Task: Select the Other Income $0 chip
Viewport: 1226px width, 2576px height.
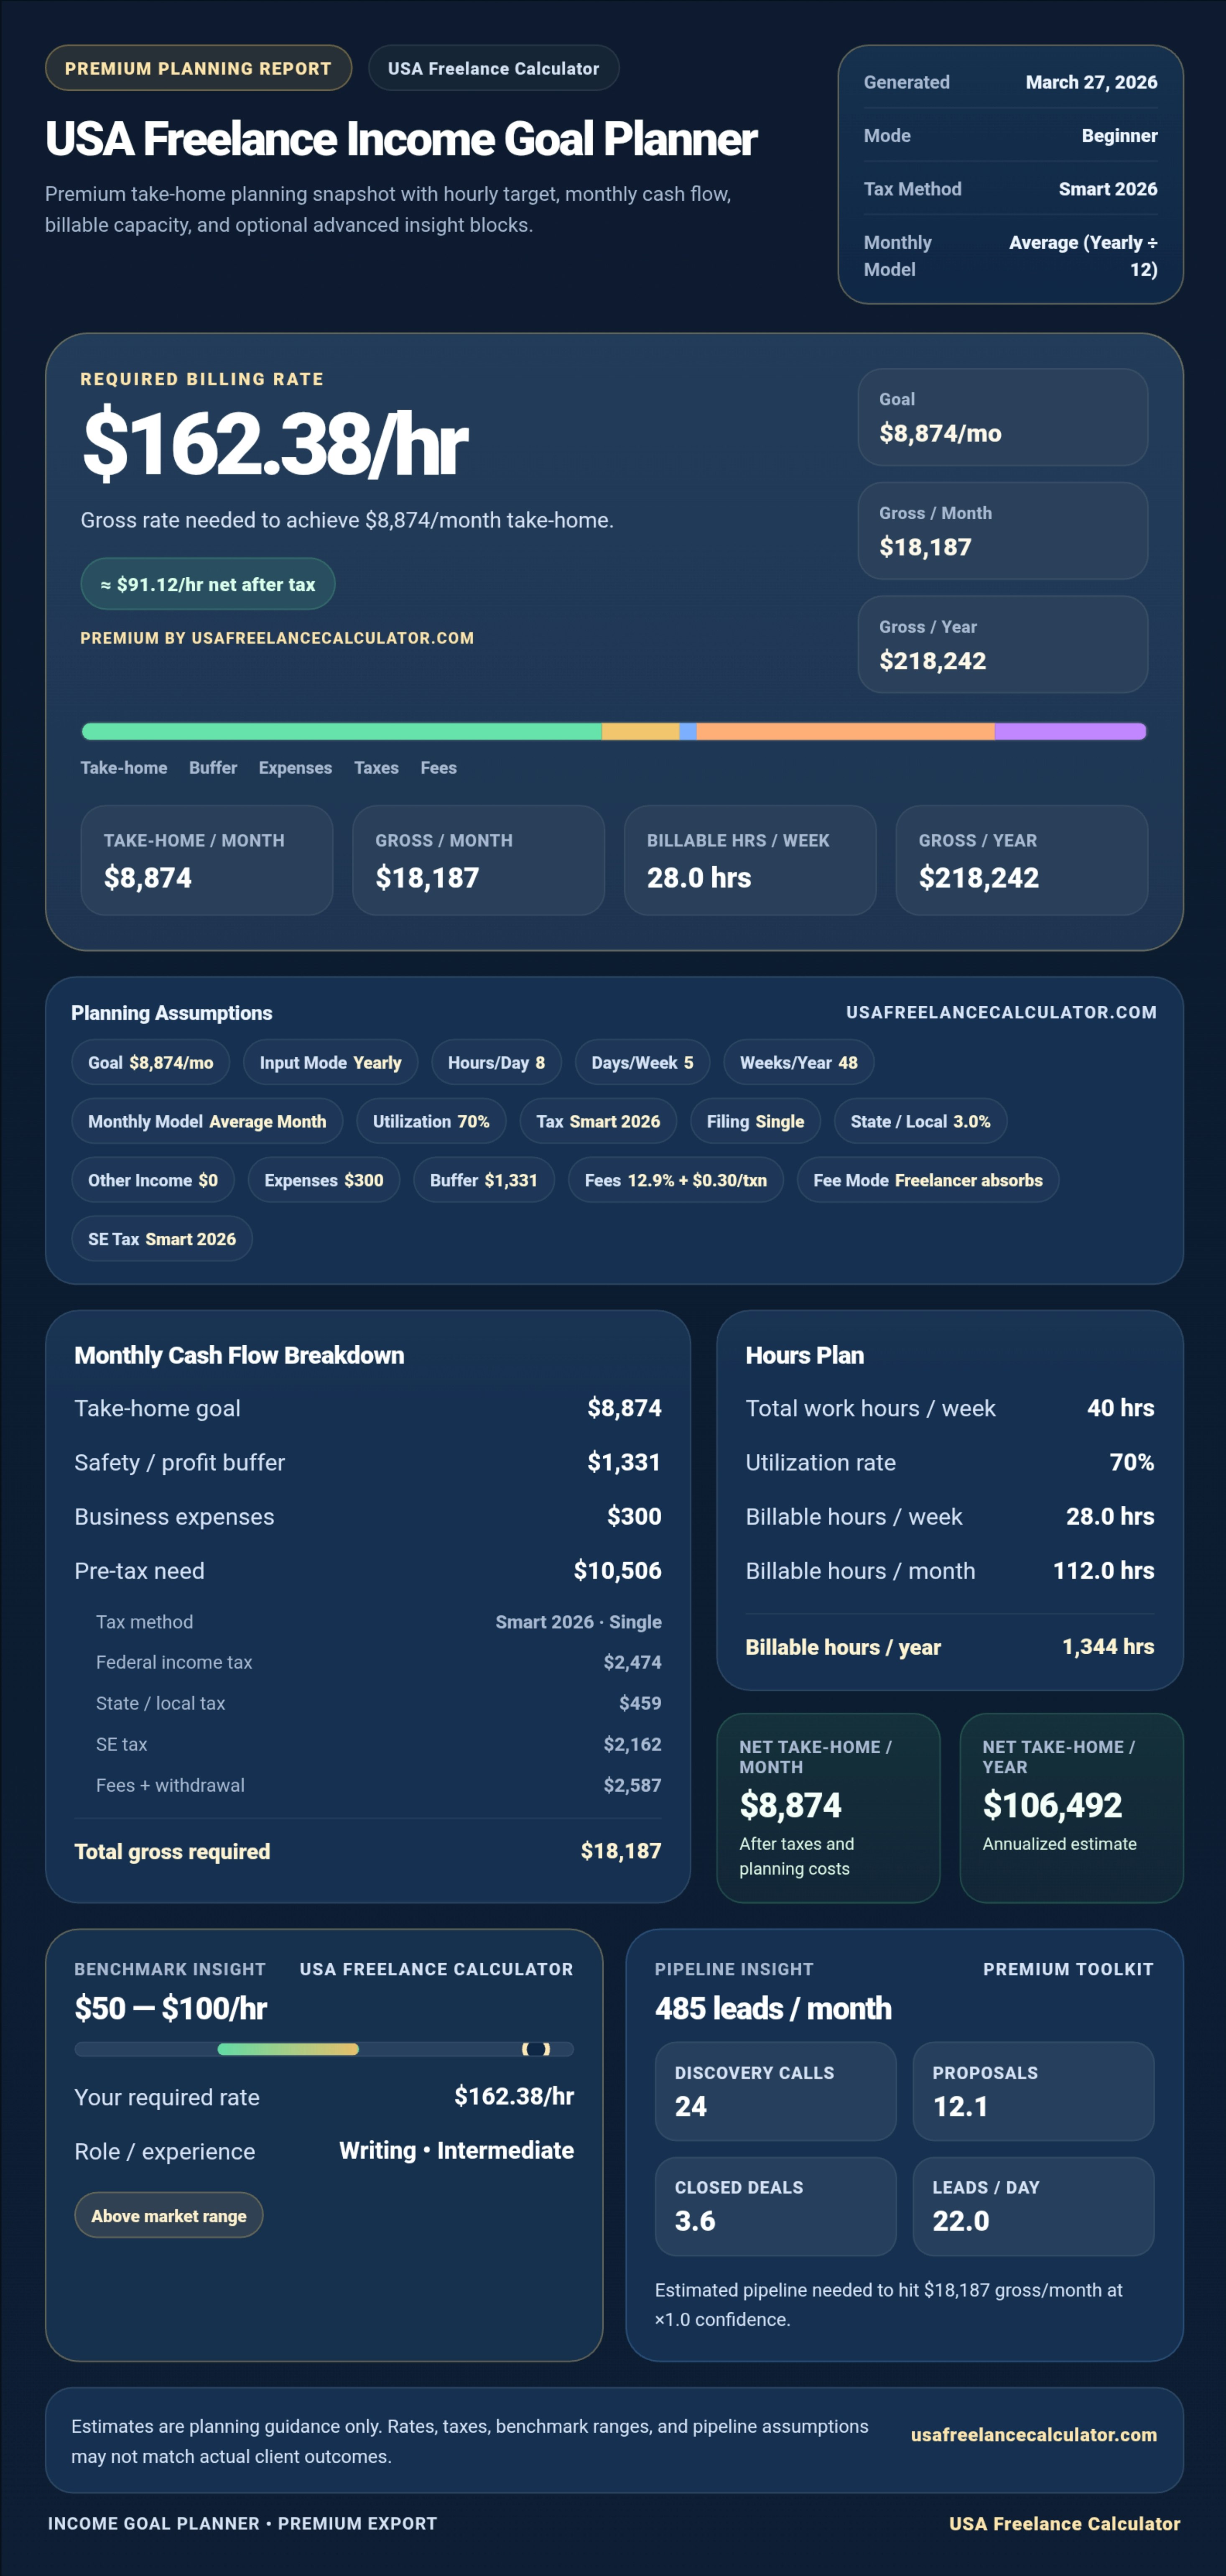Action: [152, 1180]
